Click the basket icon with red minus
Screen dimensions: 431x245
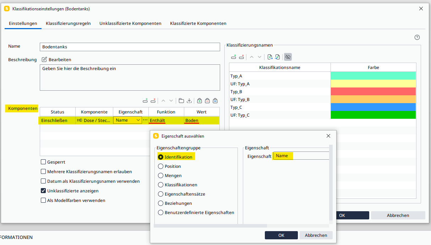207,101
